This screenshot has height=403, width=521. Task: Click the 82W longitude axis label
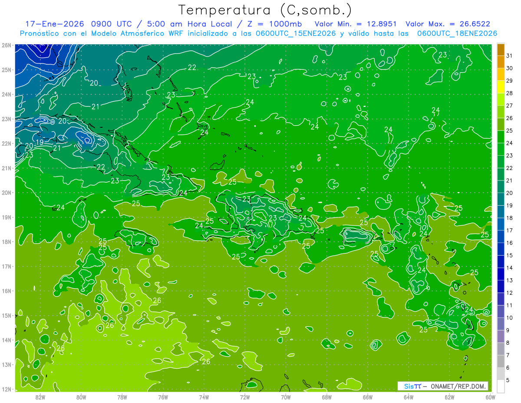40,397
